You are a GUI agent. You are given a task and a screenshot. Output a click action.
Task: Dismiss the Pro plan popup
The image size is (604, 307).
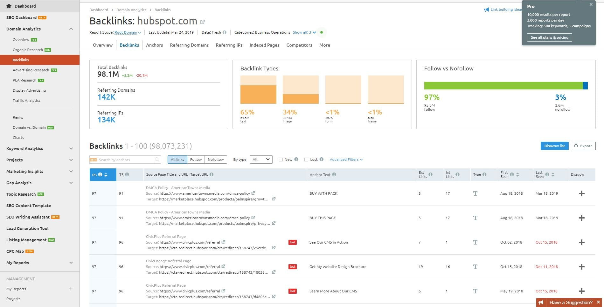(591, 4)
